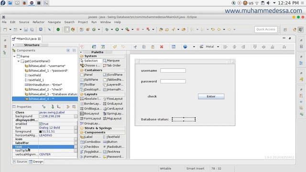
Task: Click the green Run button in Eclipse toolbar
Action: (117, 30)
